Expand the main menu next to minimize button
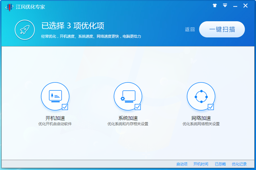 point(225,5)
